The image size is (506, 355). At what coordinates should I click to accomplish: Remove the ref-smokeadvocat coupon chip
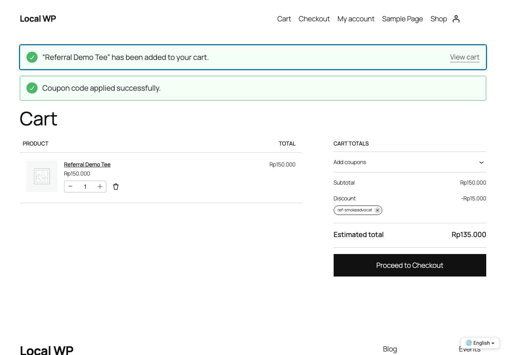[x=378, y=210]
